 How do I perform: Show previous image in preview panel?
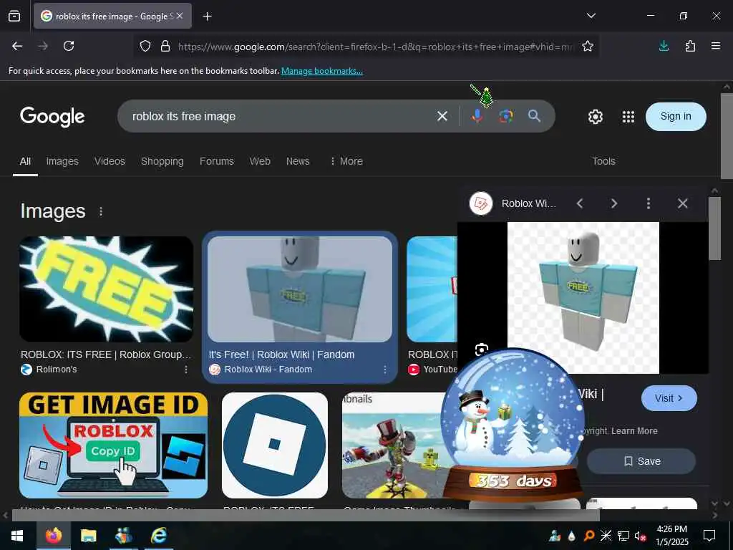click(x=580, y=203)
